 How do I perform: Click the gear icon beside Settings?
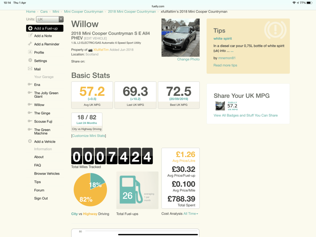(30, 60)
